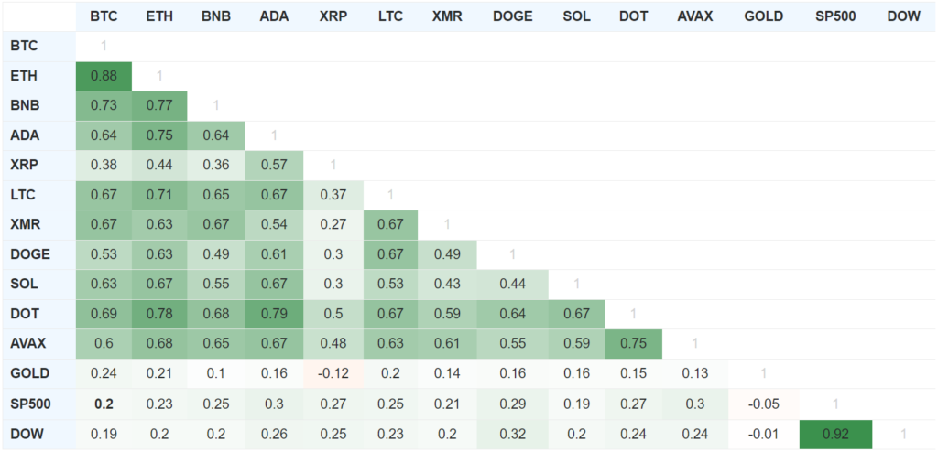Click the DOT row label
938x452 pixels.
[23, 314]
